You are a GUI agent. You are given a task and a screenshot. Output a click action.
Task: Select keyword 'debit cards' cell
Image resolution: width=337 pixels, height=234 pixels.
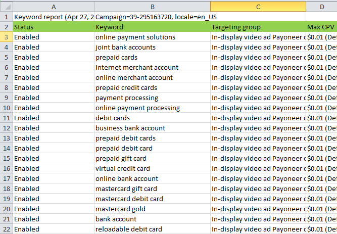point(152,118)
